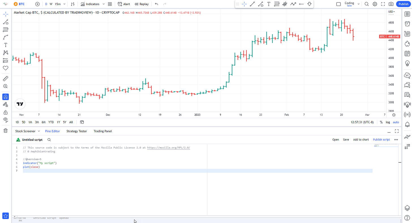Select the Zoom In magnifier tool
Viewport: 412px width, 223px height.
5,86
